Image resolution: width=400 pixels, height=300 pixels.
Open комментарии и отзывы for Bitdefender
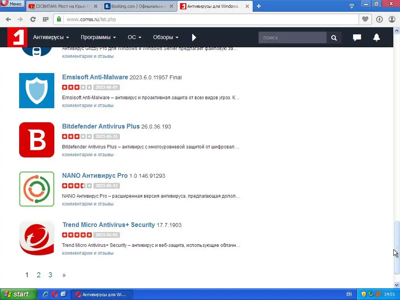pos(88,155)
